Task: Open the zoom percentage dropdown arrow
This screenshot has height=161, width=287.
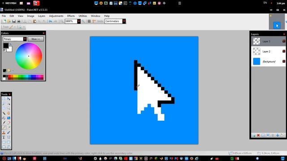Action: click(x=79, y=21)
